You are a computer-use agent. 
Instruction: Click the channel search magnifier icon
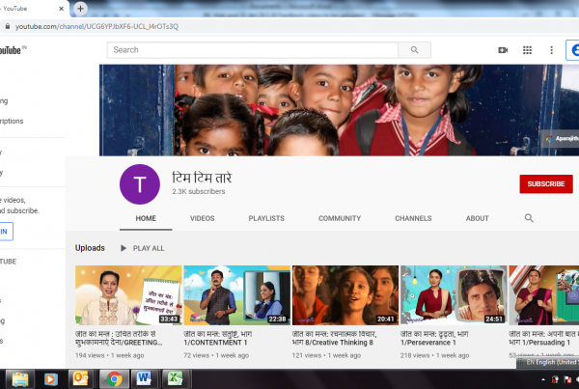[x=529, y=218]
